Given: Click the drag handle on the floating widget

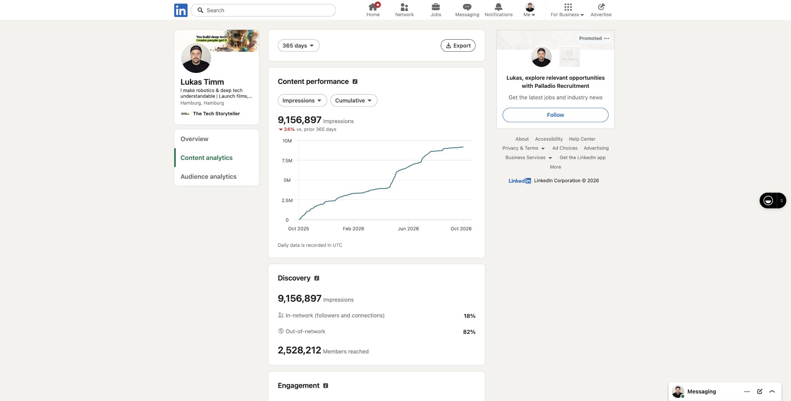Looking at the screenshot, I should pos(781,201).
